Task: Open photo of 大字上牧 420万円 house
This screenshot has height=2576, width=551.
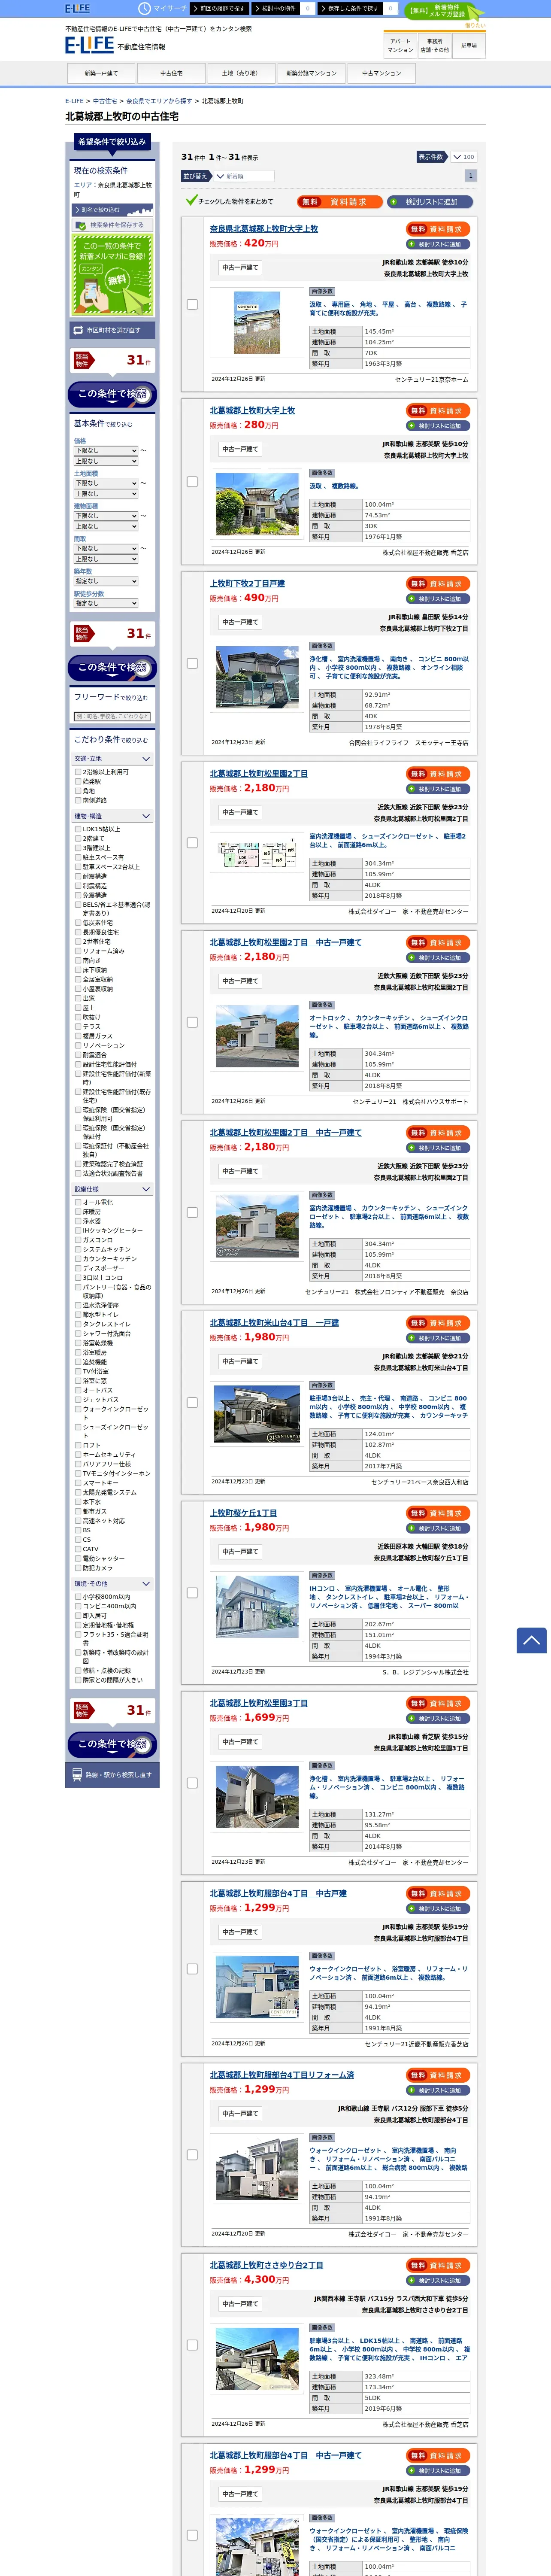Action: point(257,323)
